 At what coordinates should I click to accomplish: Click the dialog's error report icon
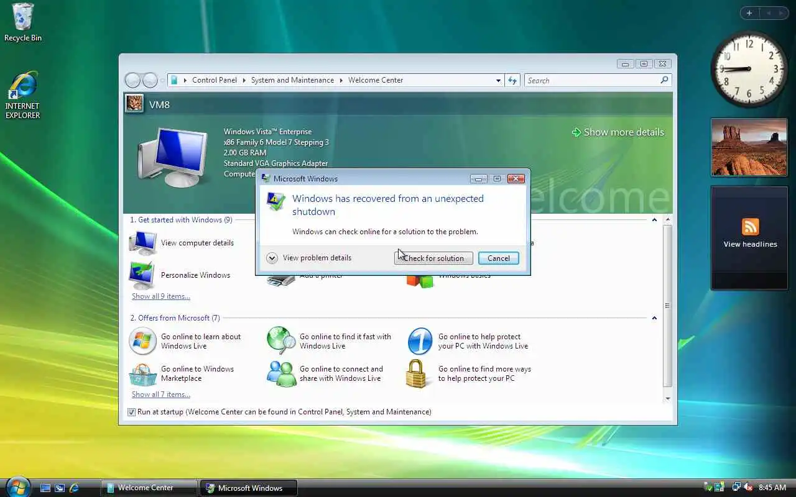click(275, 201)
